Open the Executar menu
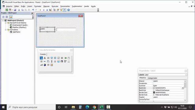Viewport: 195px width, 110px height. [55, 6]
